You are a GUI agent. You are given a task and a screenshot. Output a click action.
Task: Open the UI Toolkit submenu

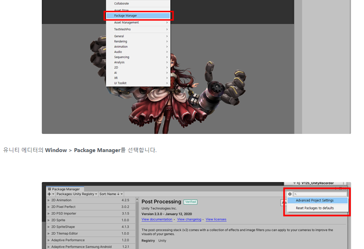[138, 83]
